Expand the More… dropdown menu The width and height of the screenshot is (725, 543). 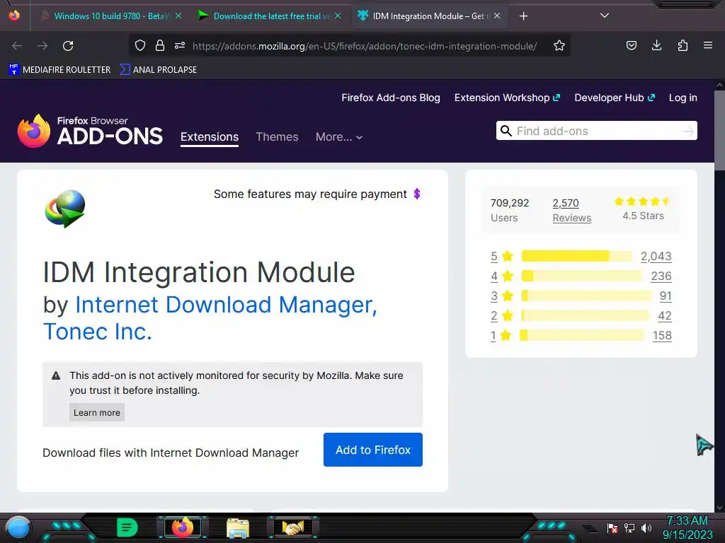click(x=339, y=136)
